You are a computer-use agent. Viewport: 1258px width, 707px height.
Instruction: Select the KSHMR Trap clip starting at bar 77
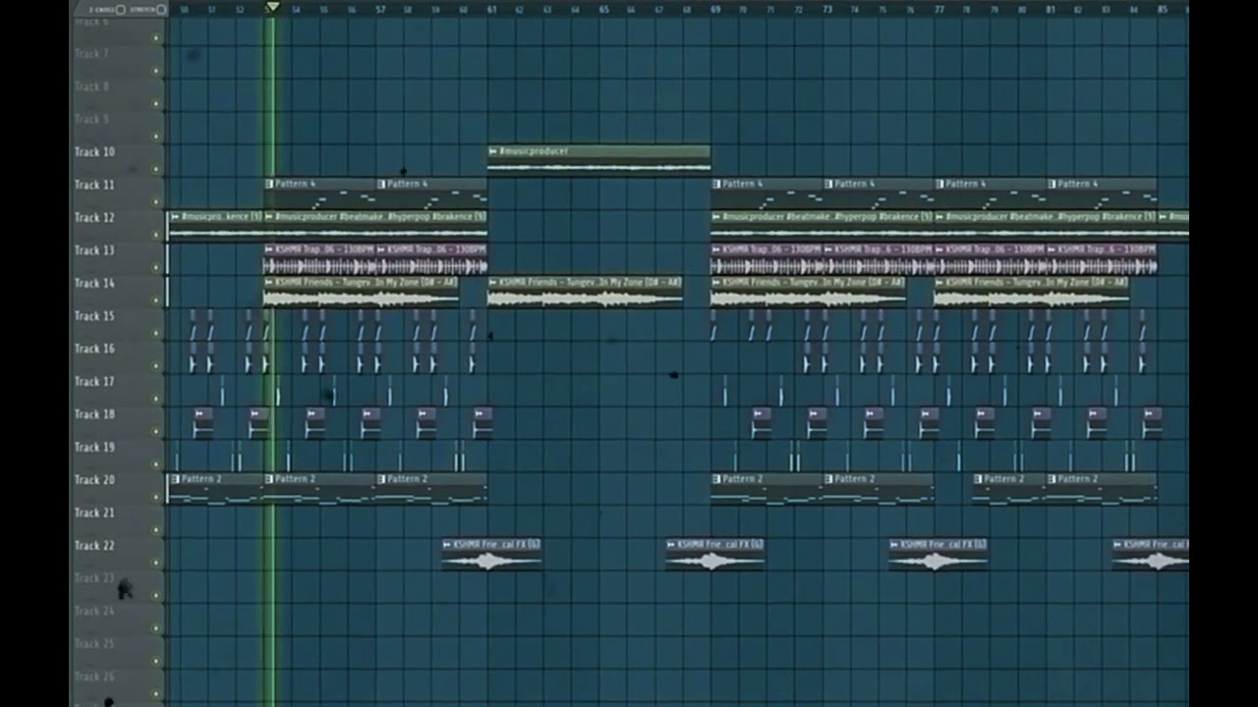(x=990, y=258)
